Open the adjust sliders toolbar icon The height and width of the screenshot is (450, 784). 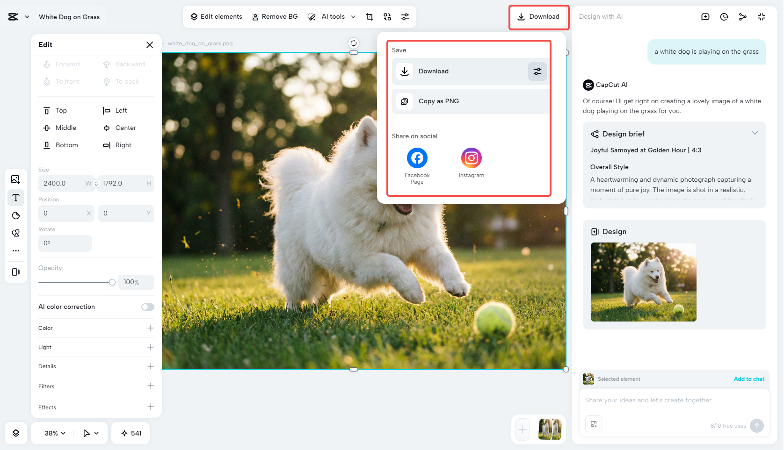(x=405, y=17)
